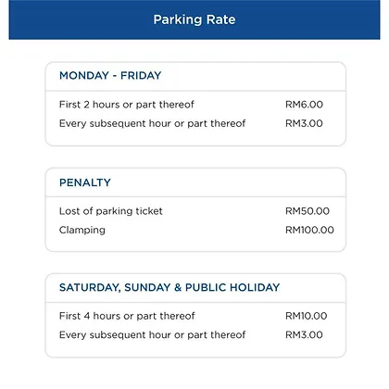Click the PENALTY section heading
The width and height of the screenshot is (389, 389).
pos(85,182)
